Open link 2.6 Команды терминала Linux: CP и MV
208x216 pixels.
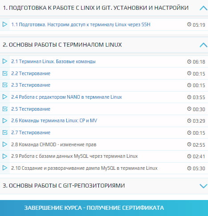pos(54,120)
